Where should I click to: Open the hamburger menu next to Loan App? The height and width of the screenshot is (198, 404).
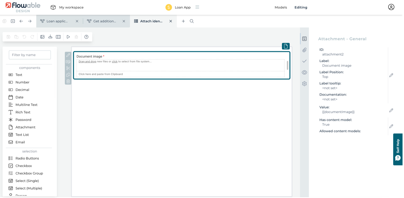click(x=197, y=7)
